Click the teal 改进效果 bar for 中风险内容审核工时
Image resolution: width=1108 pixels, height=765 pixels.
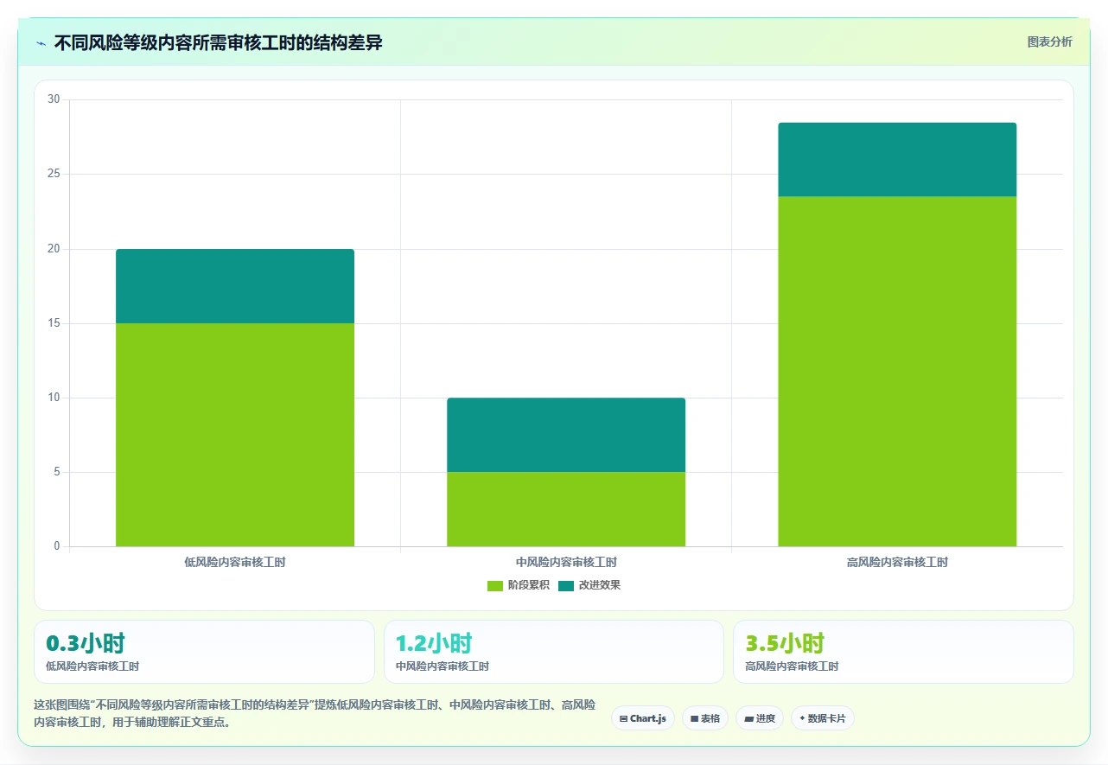tap(566, 435)
